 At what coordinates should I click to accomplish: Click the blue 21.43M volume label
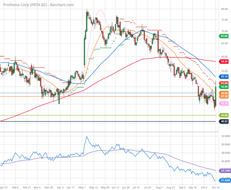(x=225, y=180)
